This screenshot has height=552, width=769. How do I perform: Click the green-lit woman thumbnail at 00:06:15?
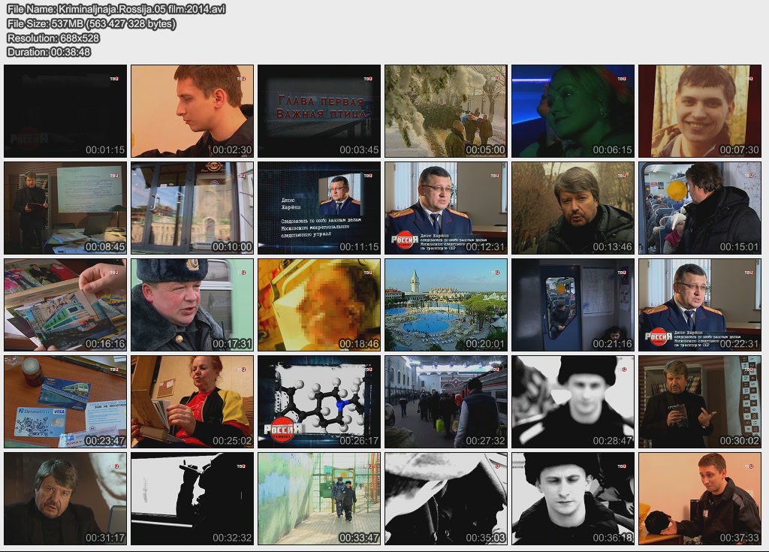pyautogui.click(x=573, y=111)
